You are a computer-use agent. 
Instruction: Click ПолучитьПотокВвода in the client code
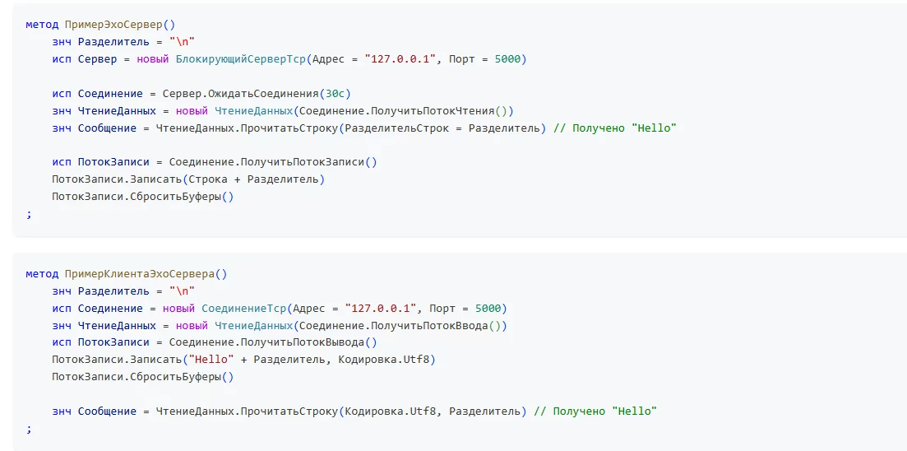pyautogui.click(x=431, y=326)
